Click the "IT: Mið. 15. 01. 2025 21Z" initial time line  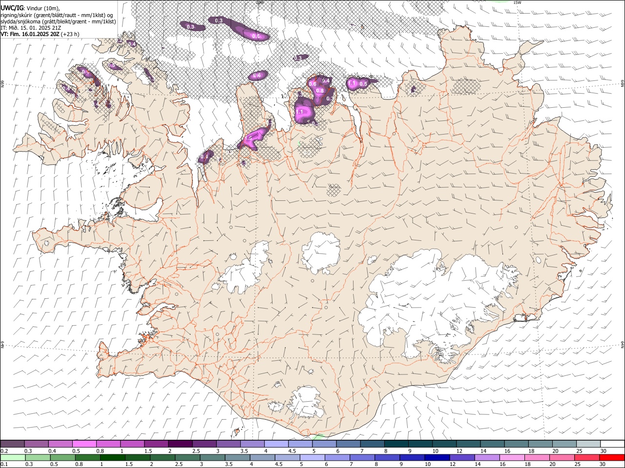point(31,28)
